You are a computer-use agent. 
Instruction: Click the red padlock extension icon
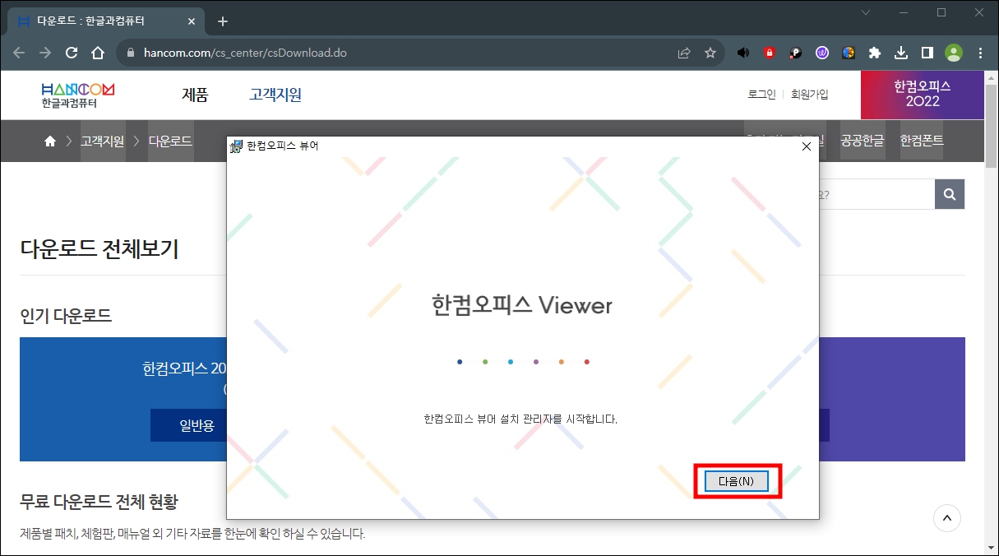coord(769,53)
